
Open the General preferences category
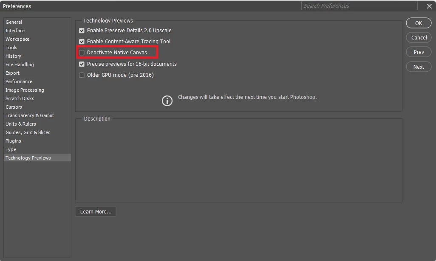37,22
